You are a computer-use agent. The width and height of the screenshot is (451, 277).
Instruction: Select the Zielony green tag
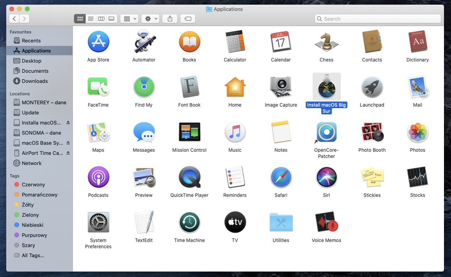[40, 215]
